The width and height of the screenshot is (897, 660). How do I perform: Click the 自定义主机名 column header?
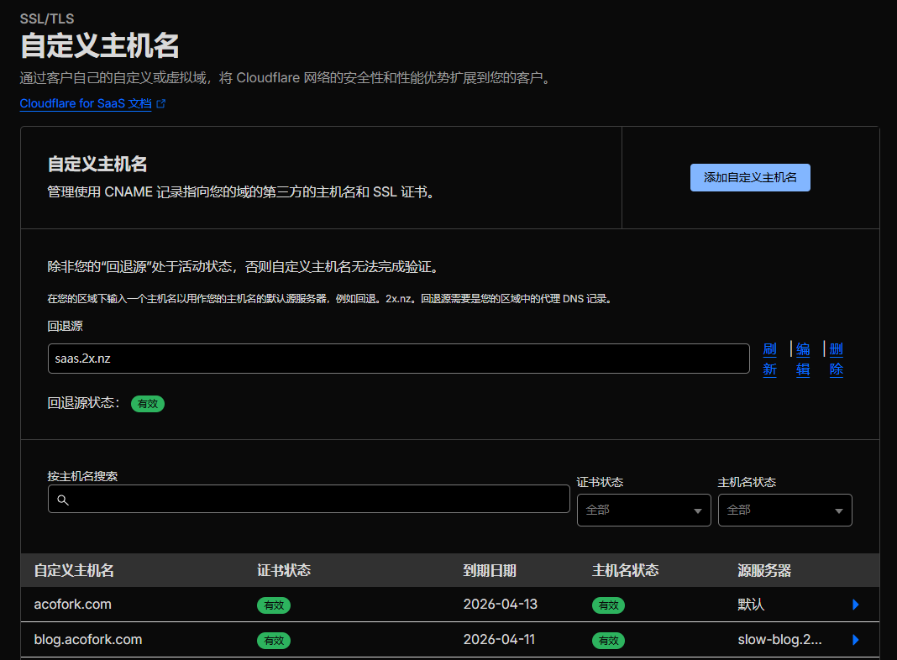(x=74, y=570)
